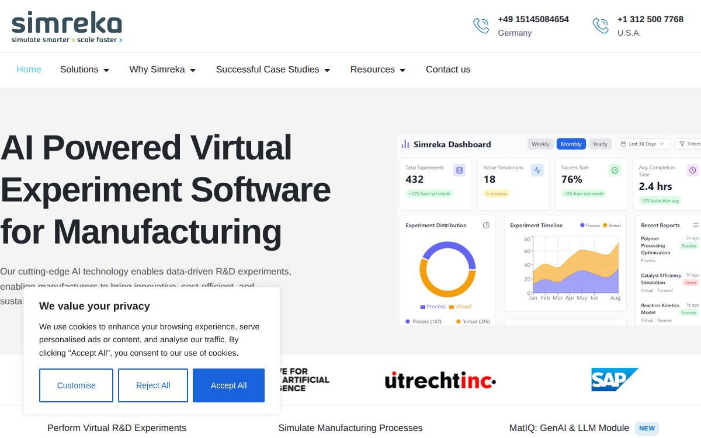Click the 'In progress' badge
701x438 pixels.
[x=497, y=193]
